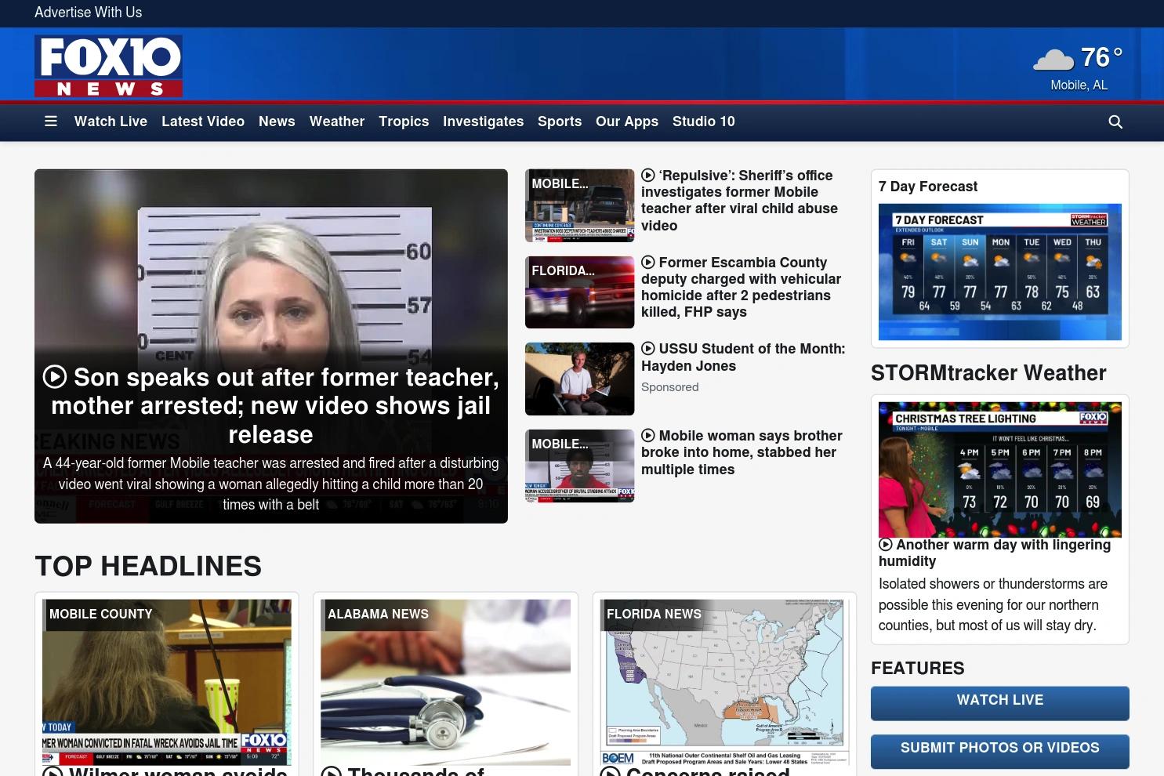Click the cloudy weather icon in header
1164x776 pixels.
[1053, 59]
